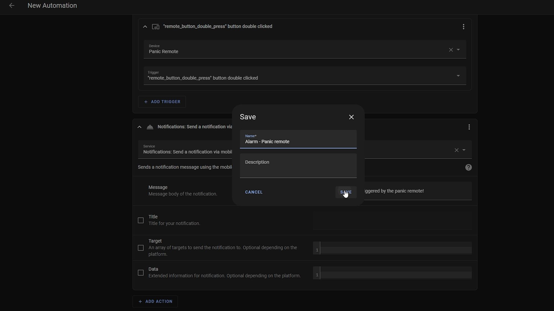The image size is (554, 311).
Task: Click the Add Trigger button
Action: pos(162,102)
